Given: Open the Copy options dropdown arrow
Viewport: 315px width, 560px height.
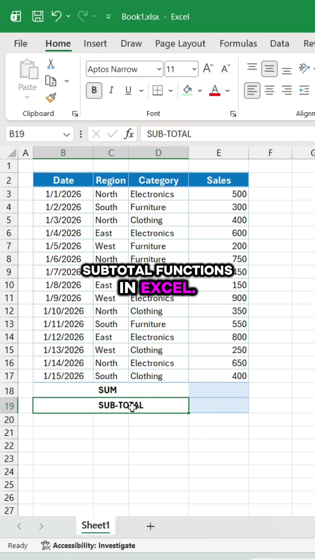Looking at the screenshot, I should 67,81.
